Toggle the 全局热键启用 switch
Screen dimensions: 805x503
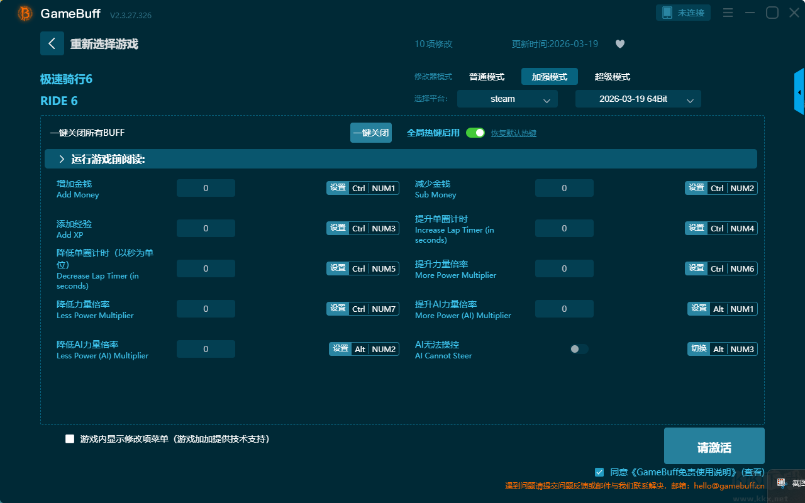tap(475, 133)
